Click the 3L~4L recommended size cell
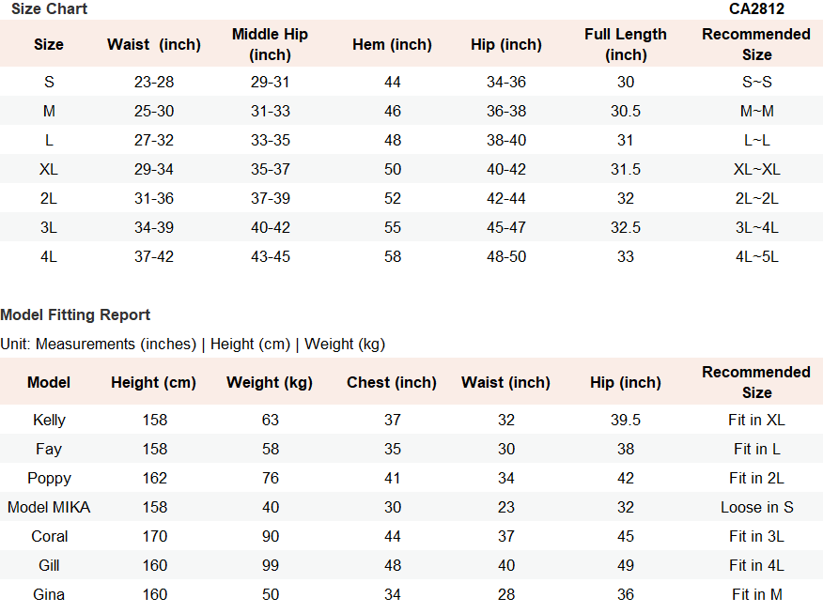823x613 pixels. 756,227
